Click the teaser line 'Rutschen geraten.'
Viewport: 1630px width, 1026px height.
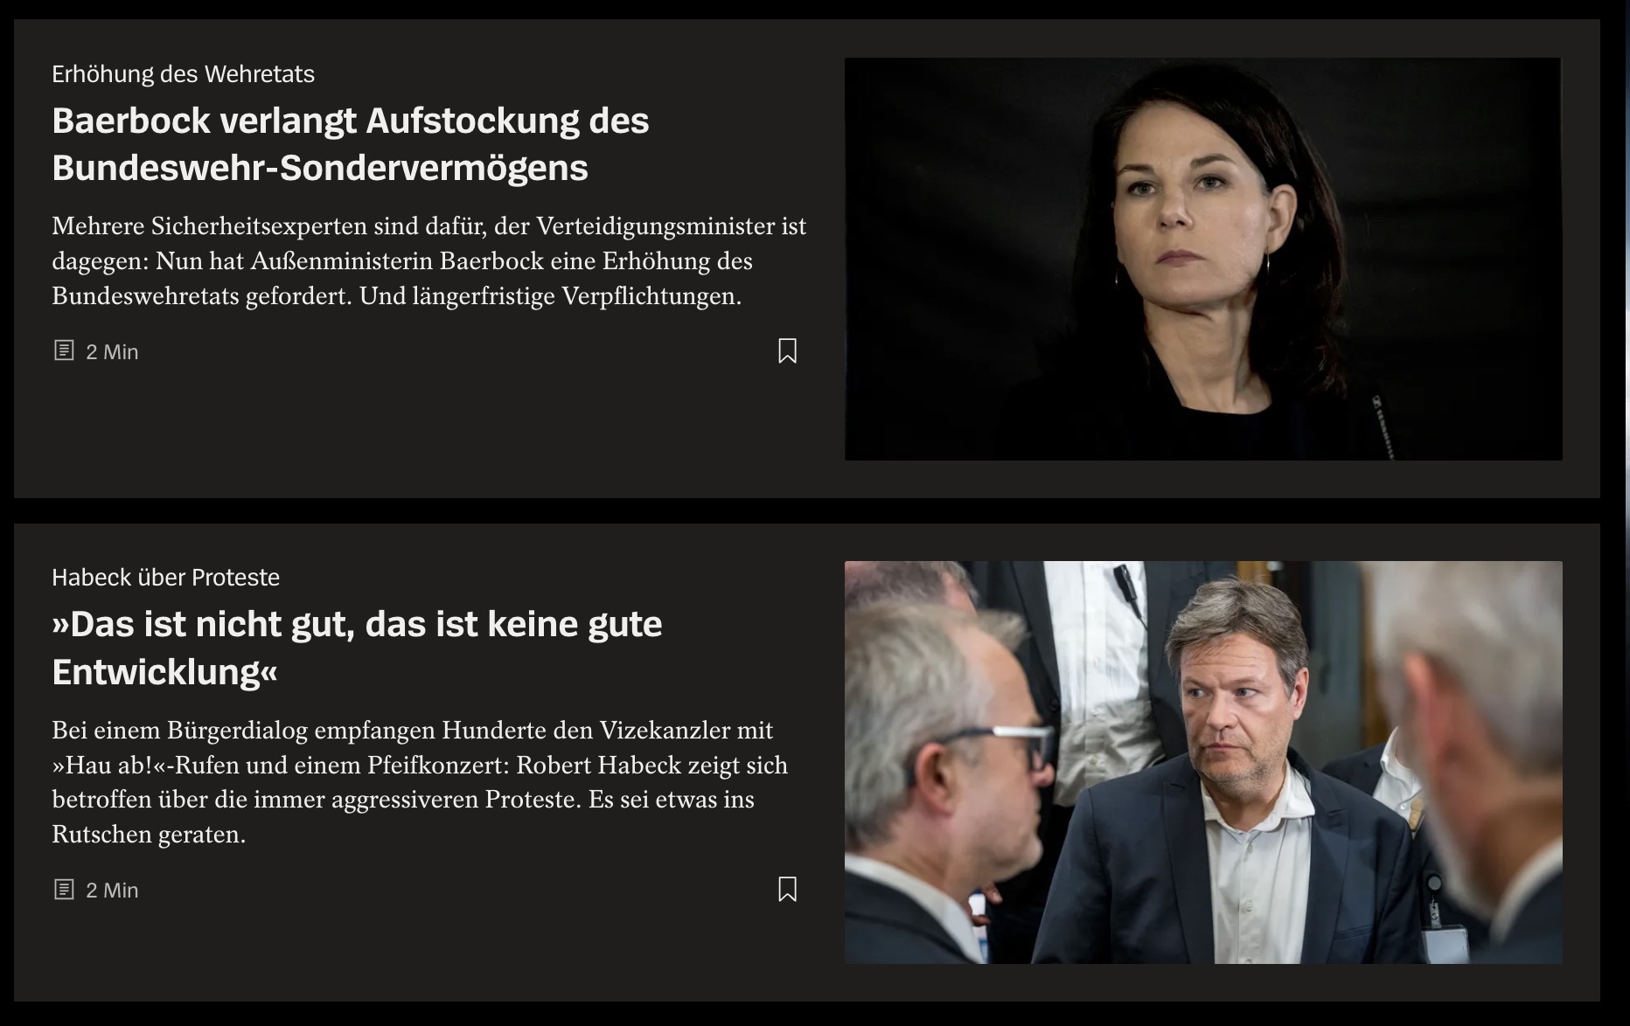[x=149, y=834]
